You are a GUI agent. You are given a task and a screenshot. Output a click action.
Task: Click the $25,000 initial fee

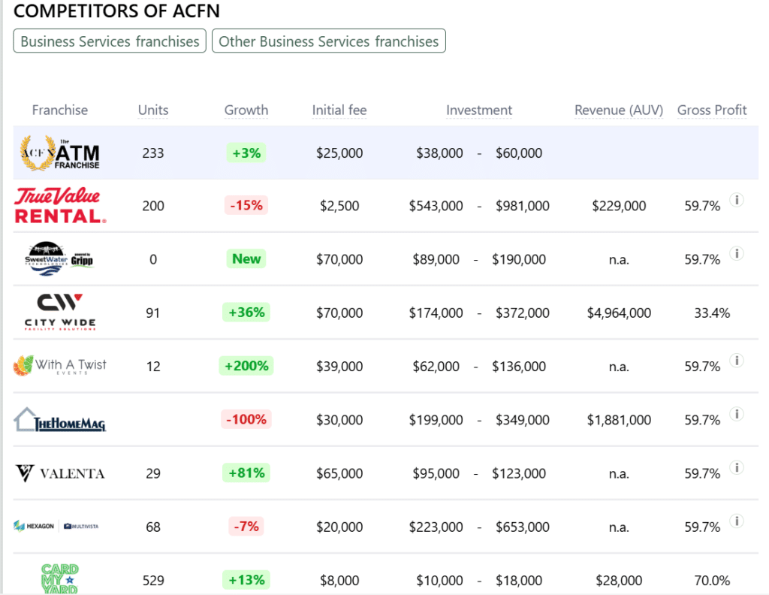[x=339, y=153]
